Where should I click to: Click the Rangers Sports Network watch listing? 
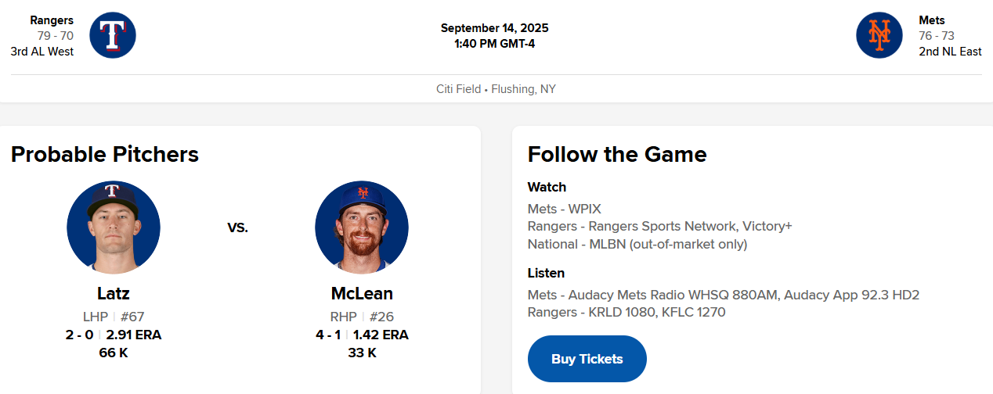tap(659, 226)
